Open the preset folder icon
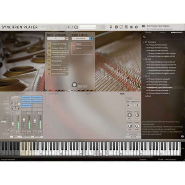This screenshot has width=185, height=185. tap(143, 26)
